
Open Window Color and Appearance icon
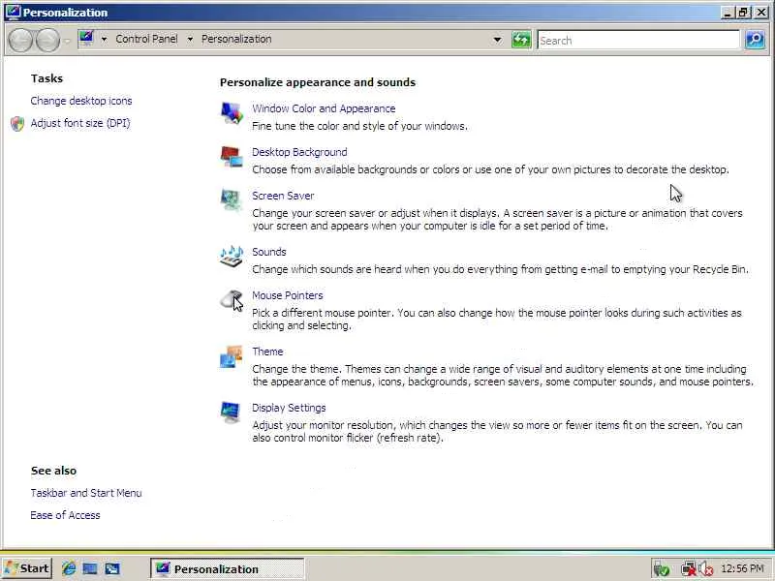[x=232, y=113]
